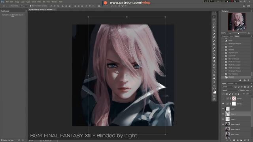Click the foreground color swatch
Screen dimensions: 253x142
tap(213, 91)
